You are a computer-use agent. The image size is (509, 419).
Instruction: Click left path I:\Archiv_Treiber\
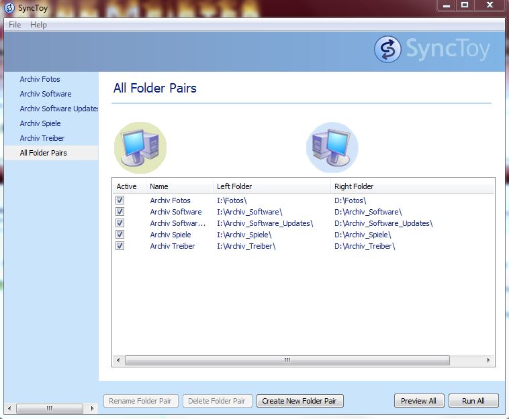pyautogui.click(x=246, y=245)
